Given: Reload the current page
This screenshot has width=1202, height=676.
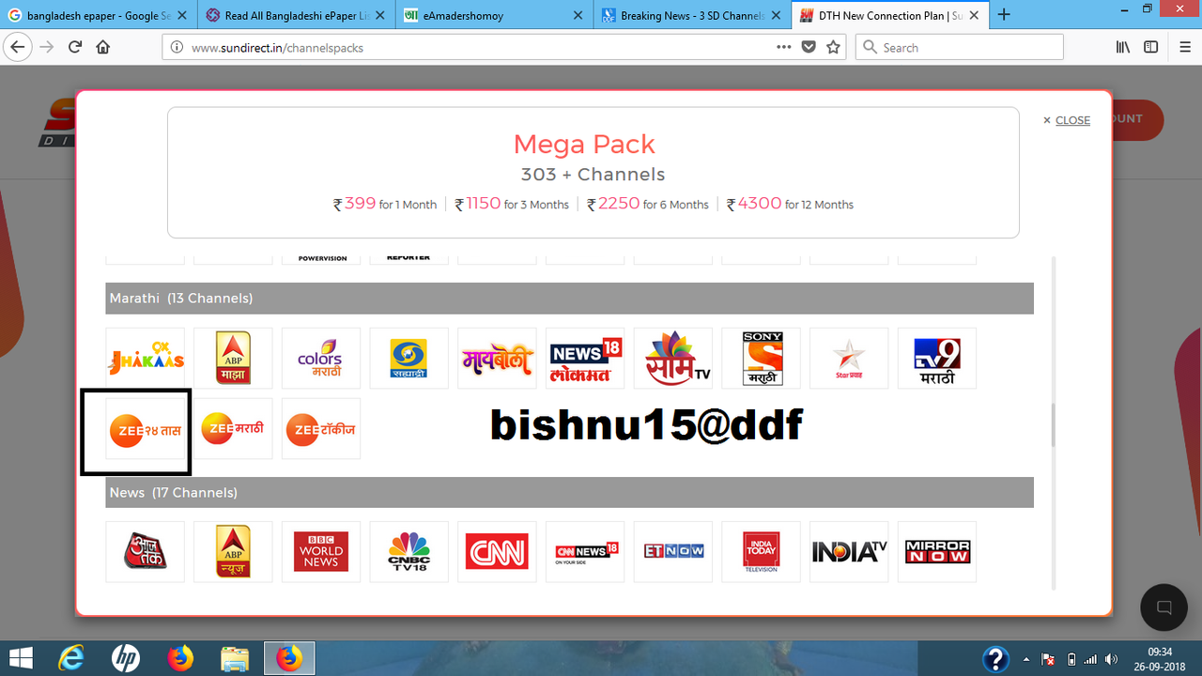Looking at the screenshot, I should (x=75, y=47).
